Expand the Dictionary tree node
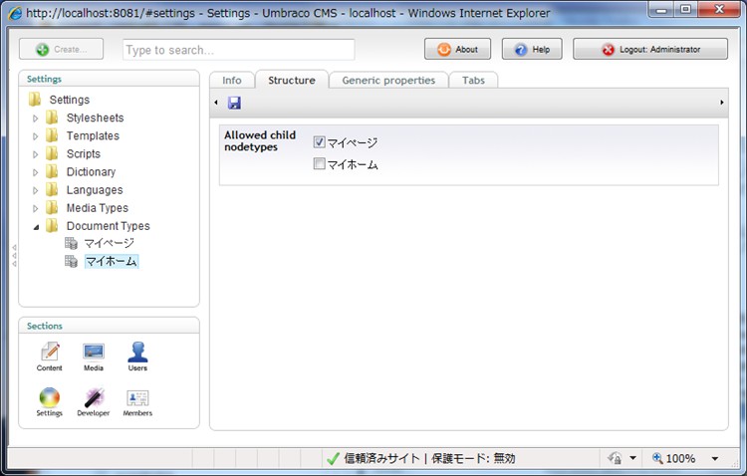747x476 pixels. click(35, 172)
